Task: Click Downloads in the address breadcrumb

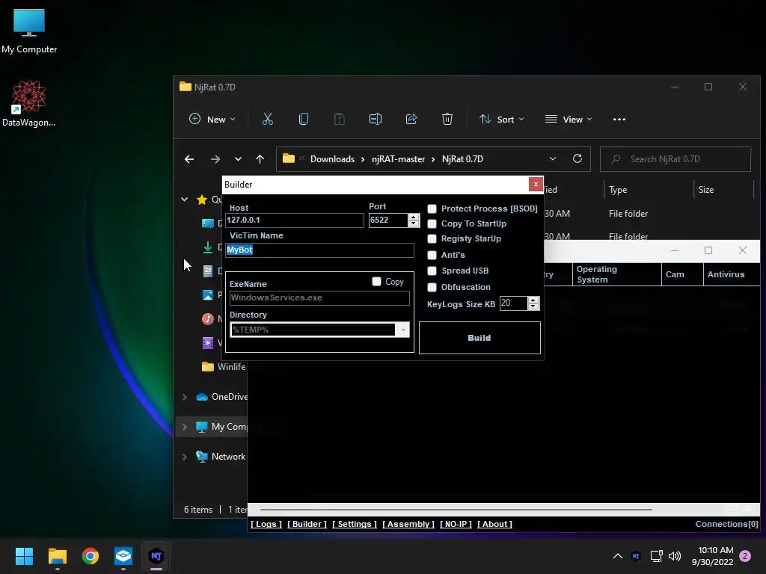Action: coord(332,159)
